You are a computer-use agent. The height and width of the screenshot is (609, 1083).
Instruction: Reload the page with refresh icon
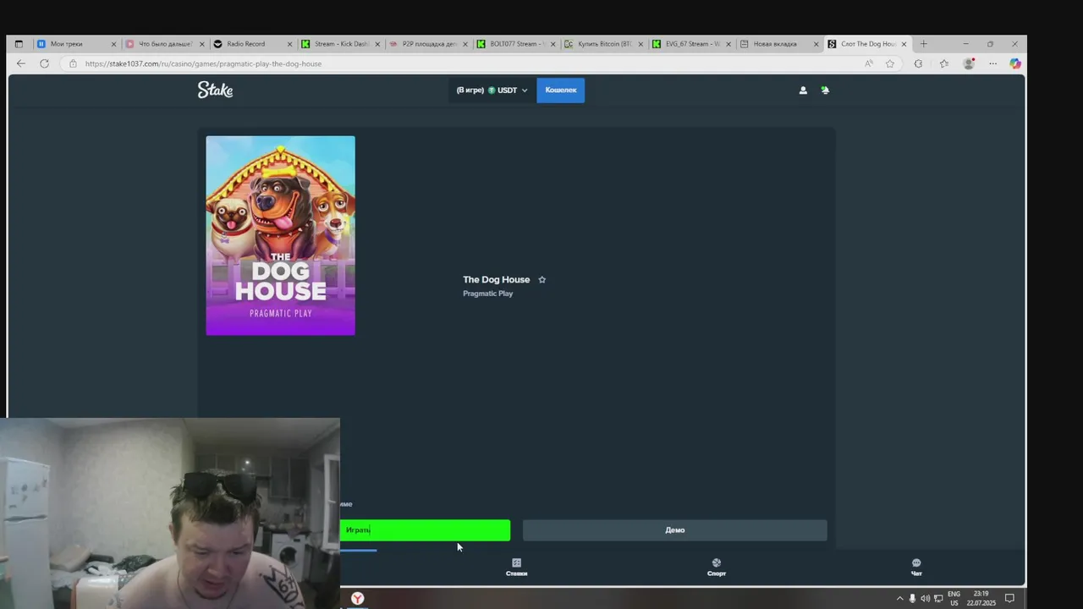click(x=44, y=63)
